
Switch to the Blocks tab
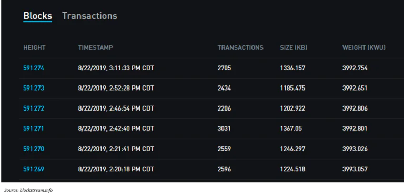38,16
